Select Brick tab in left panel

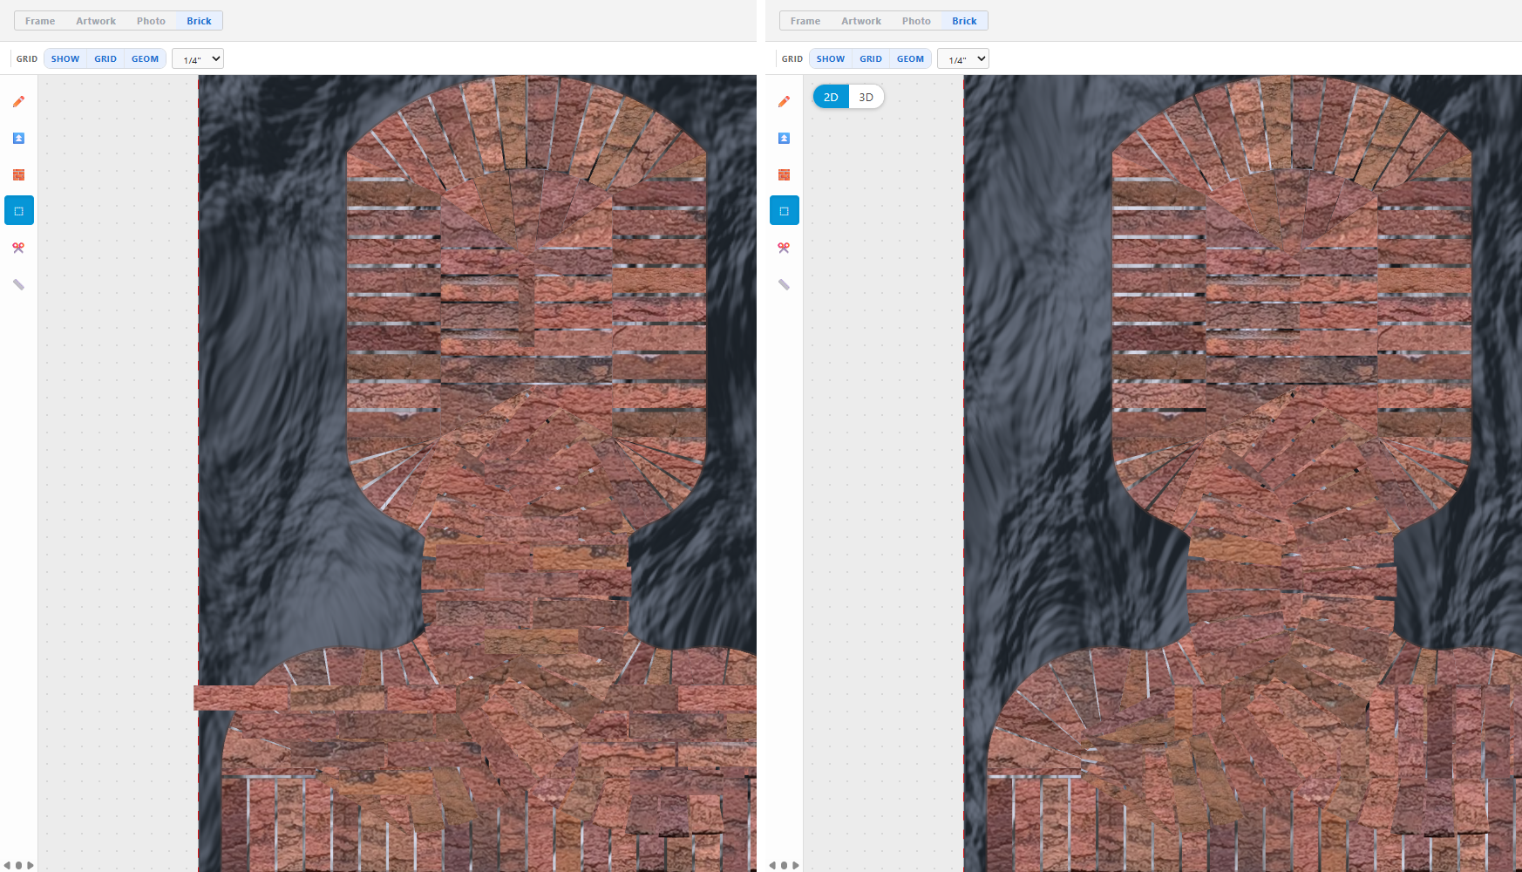(x=199, y=21)
